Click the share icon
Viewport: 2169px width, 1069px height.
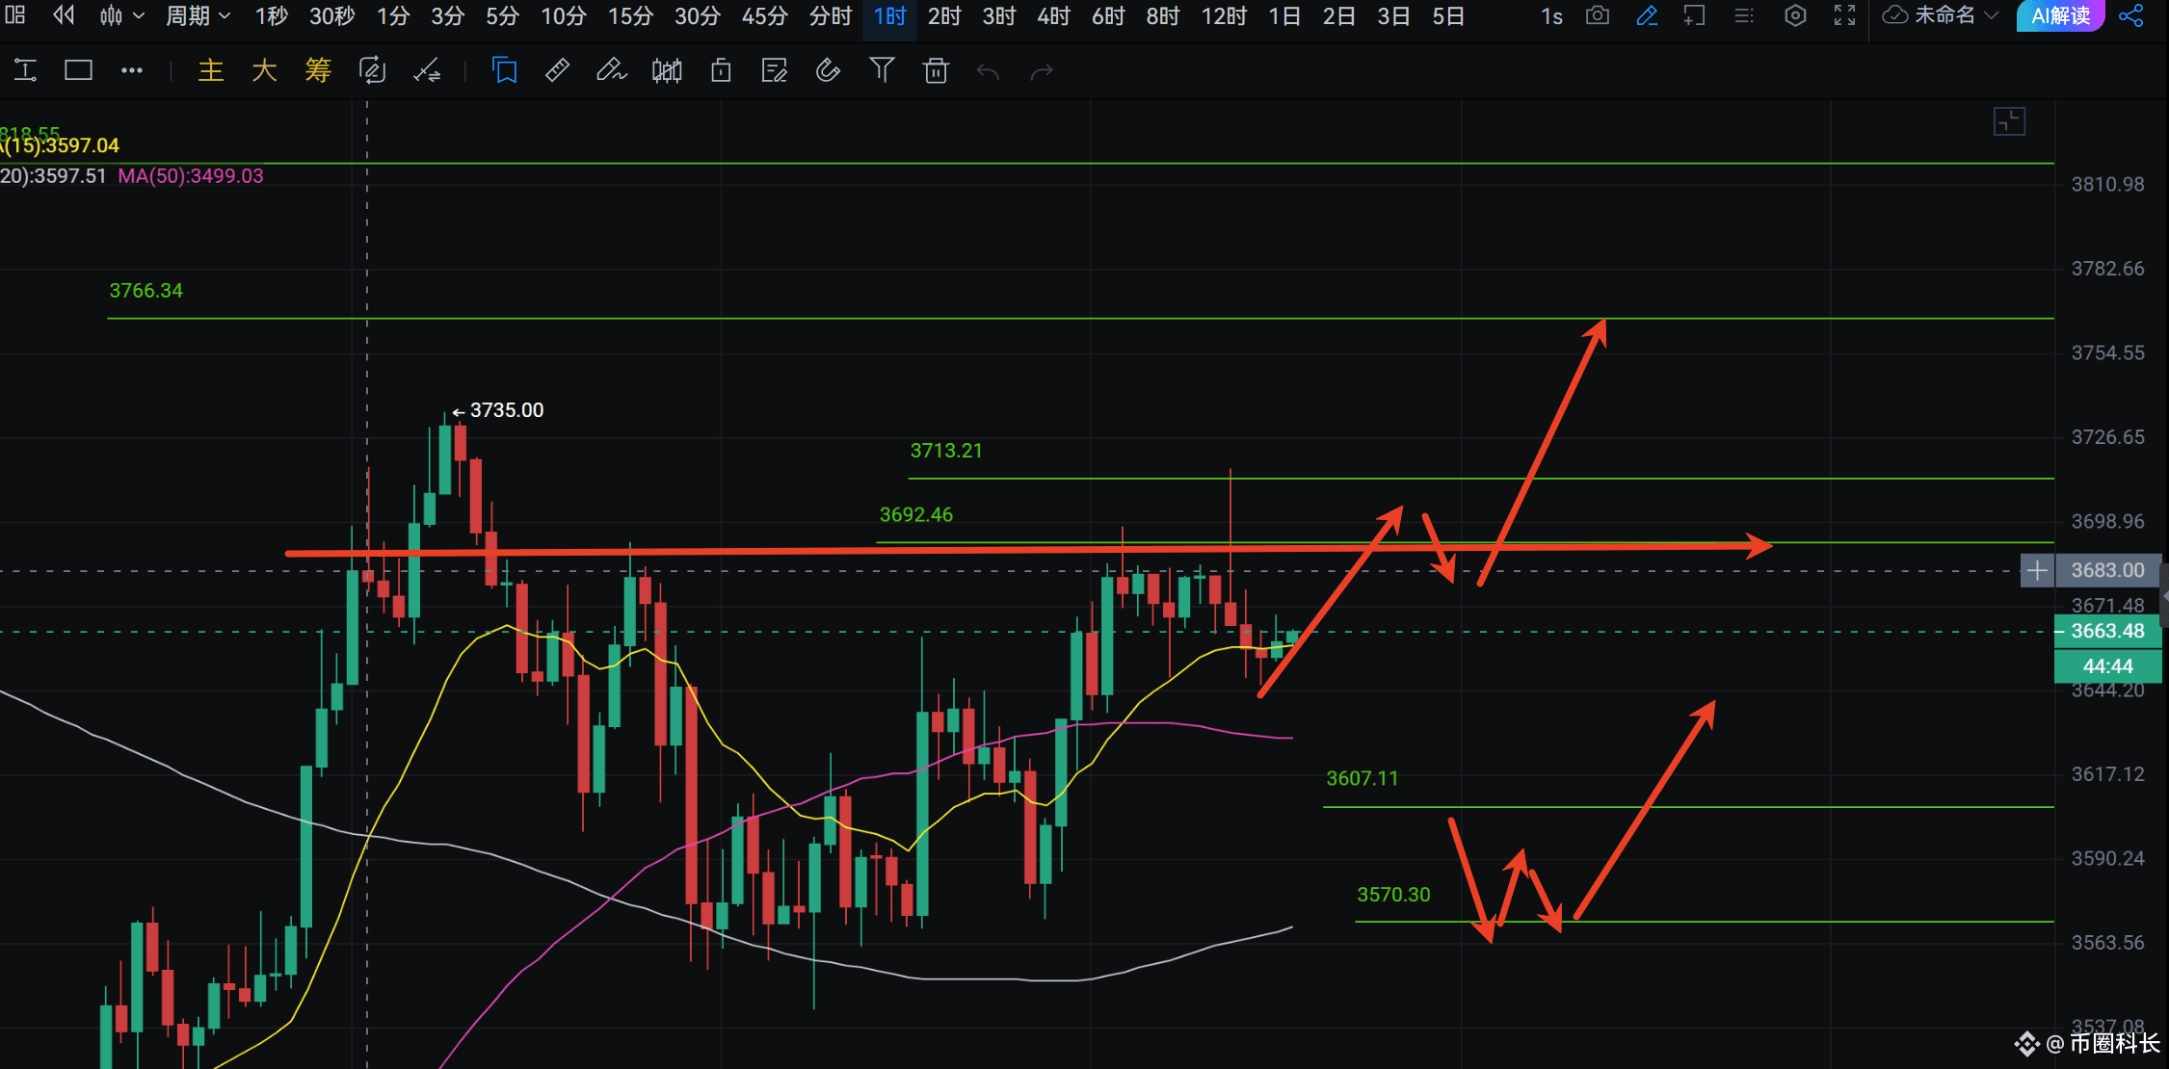click(x=2131, y=15)
